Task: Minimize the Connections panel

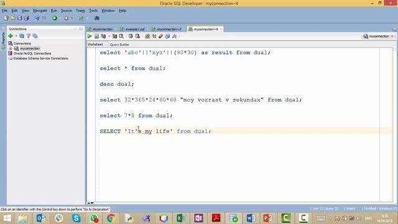Action: 81,29
